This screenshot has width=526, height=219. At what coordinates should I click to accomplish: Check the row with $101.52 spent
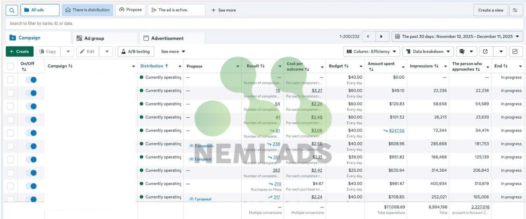point(11,120)
